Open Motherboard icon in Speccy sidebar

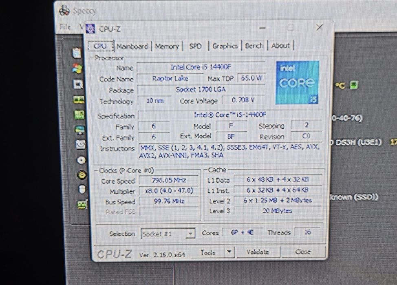[79, 115]
